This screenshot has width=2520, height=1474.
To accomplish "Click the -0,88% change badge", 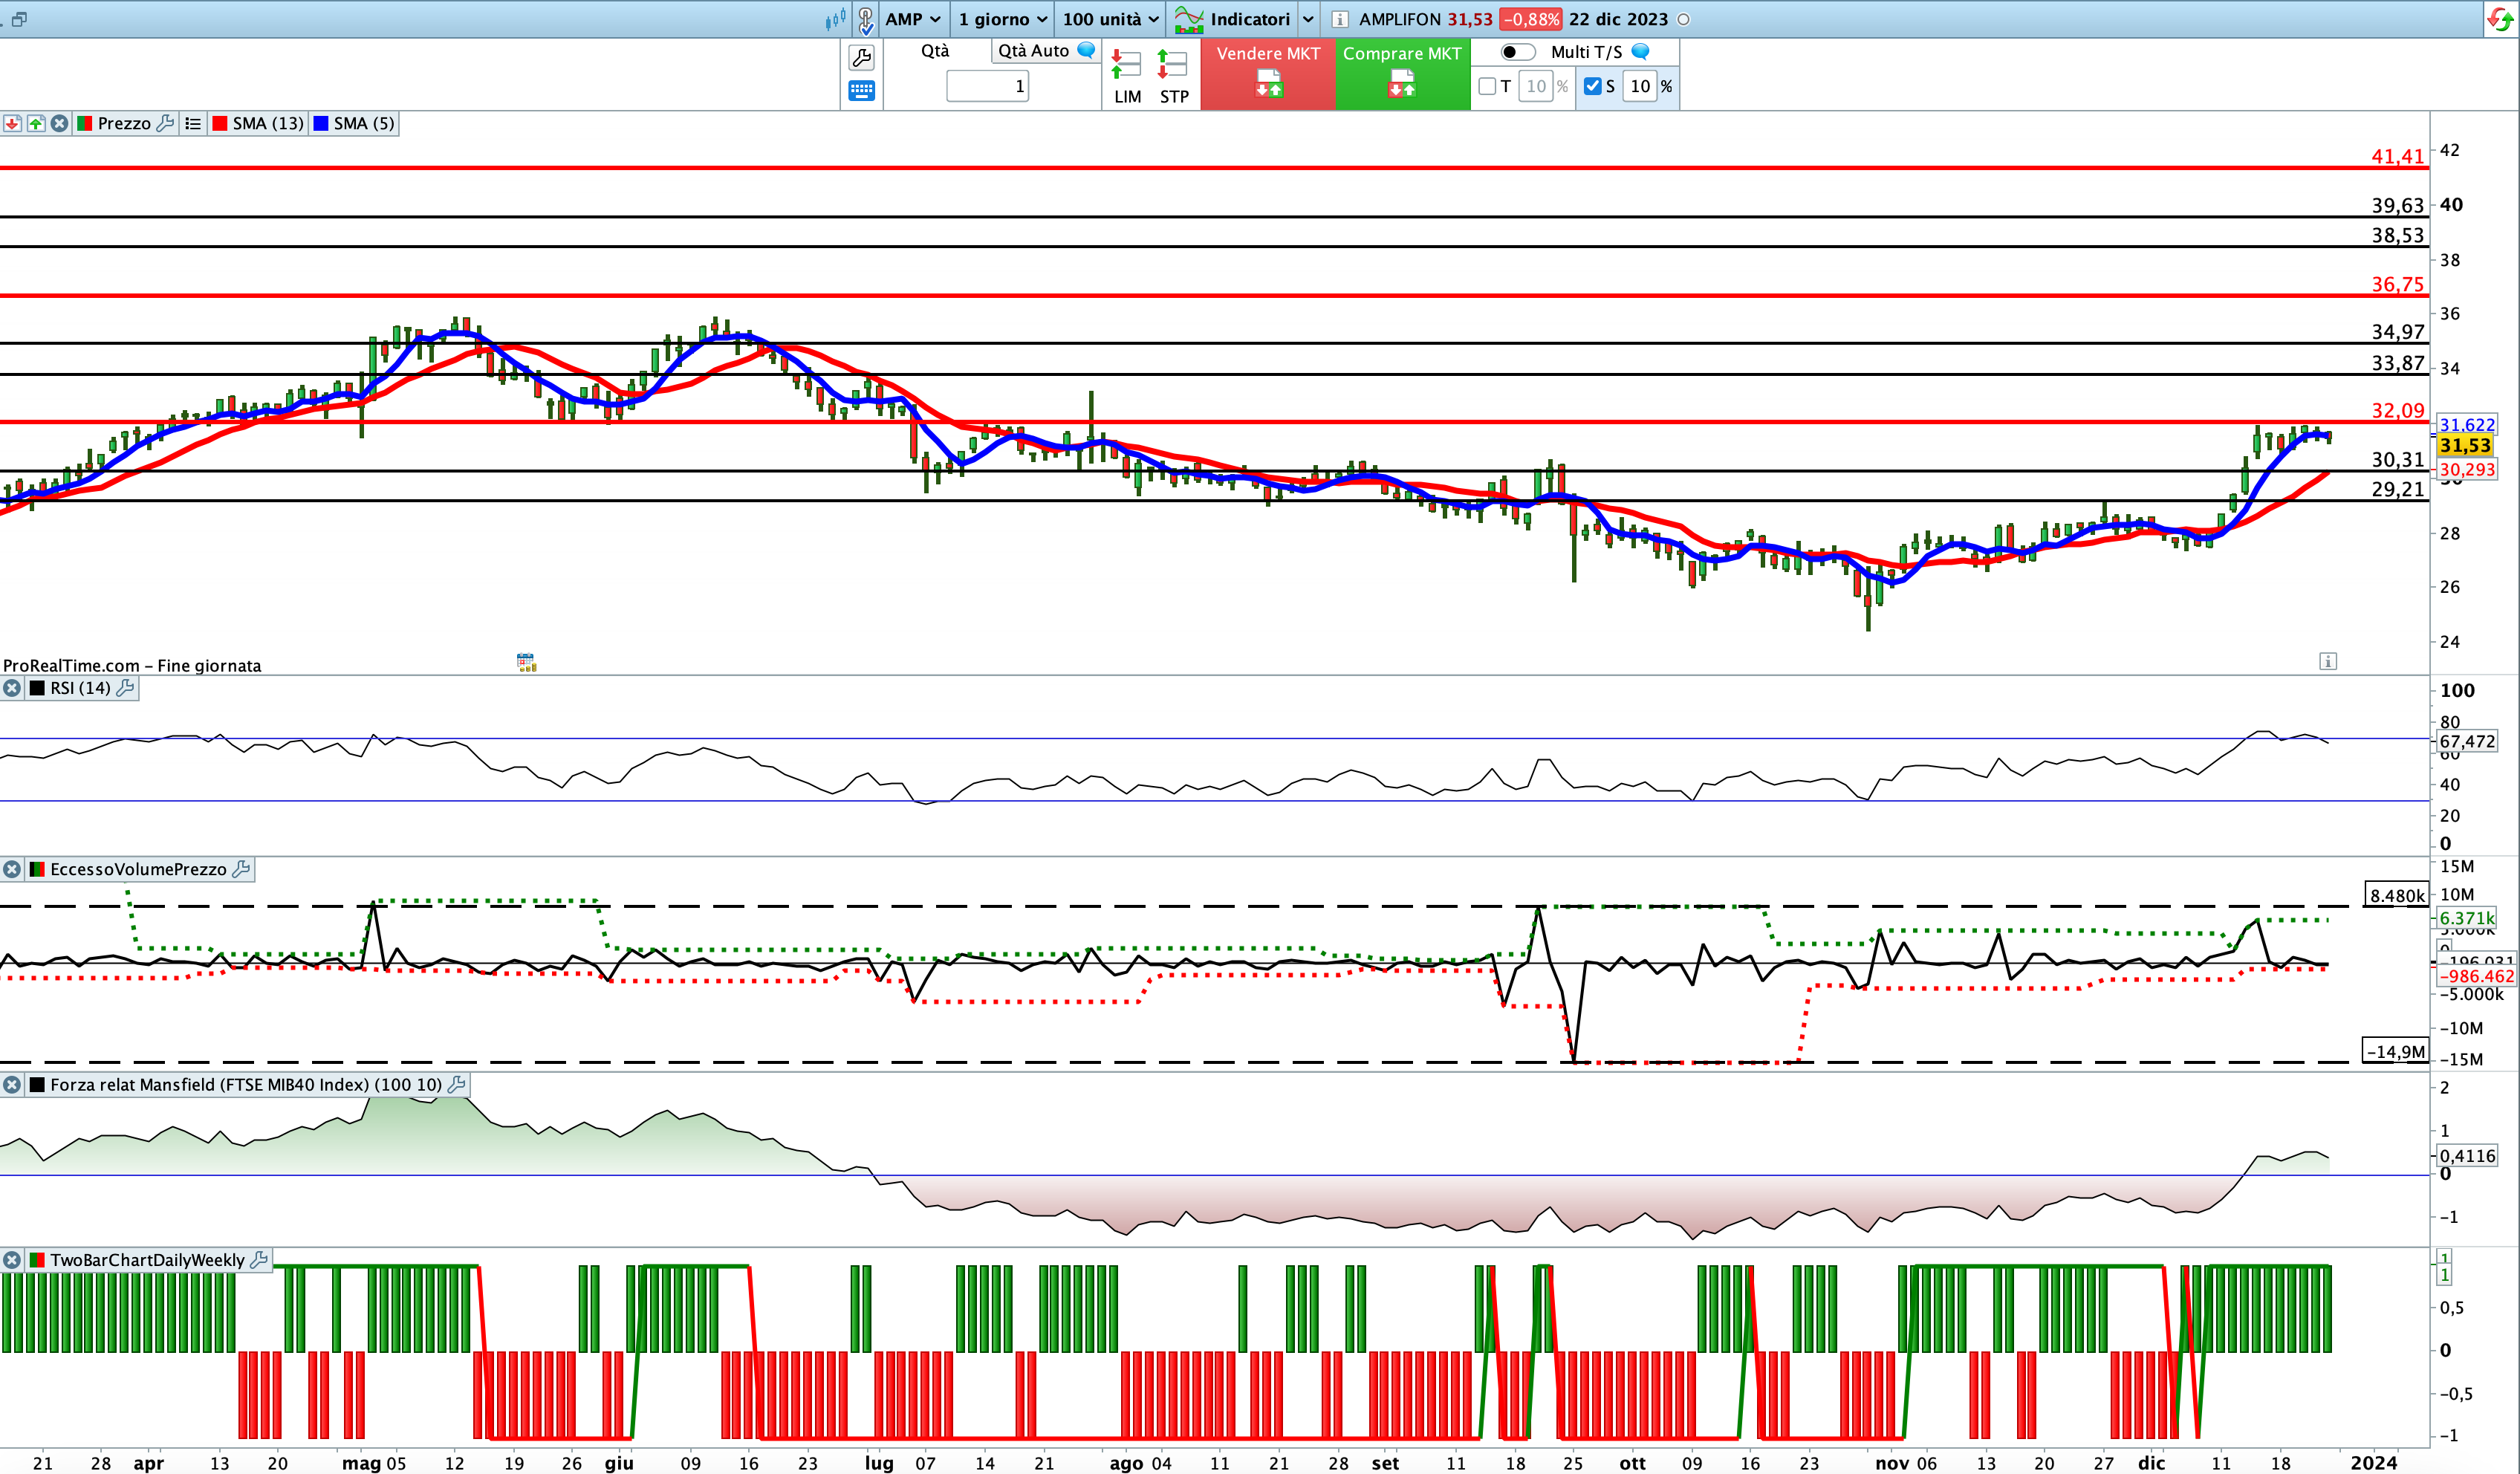I will 1530,19.
